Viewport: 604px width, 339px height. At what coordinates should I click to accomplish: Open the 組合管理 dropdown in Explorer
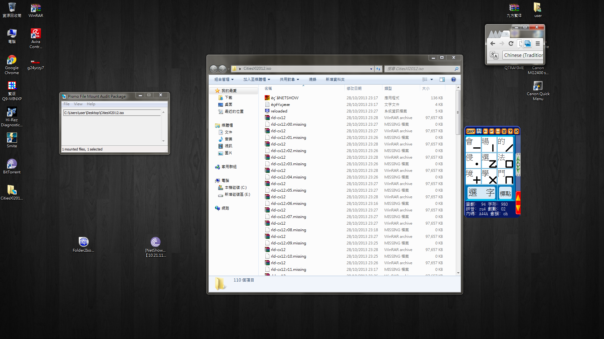click(x=224, y=79)
